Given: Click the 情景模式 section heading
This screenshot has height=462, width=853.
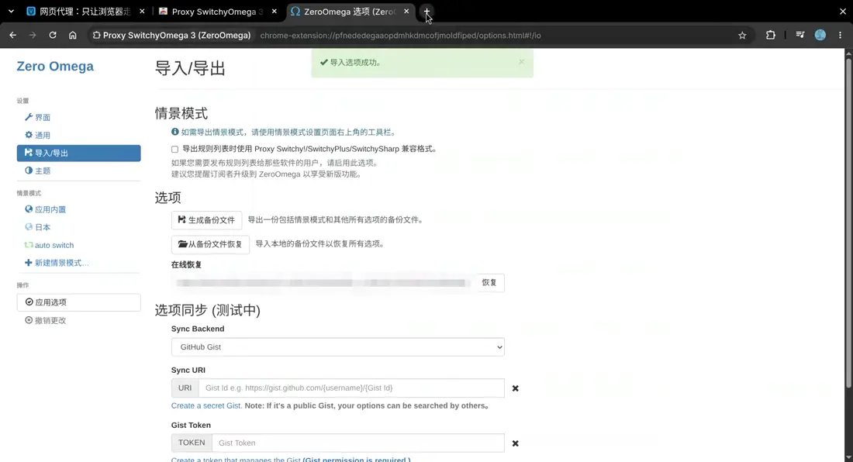Looking at the screenshot, I should click(181, 114).
